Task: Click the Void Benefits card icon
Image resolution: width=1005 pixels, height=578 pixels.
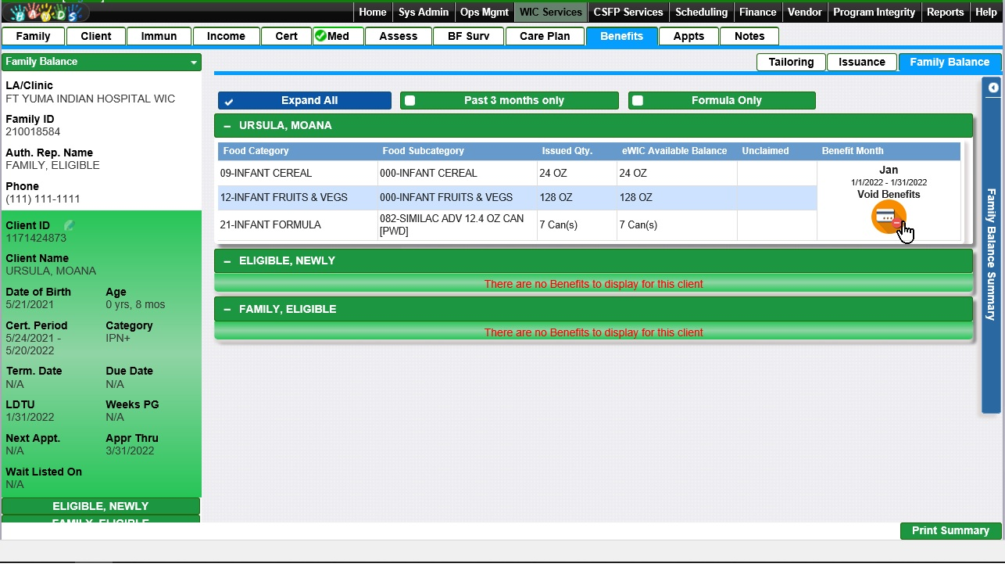Action: click(888, 217)
